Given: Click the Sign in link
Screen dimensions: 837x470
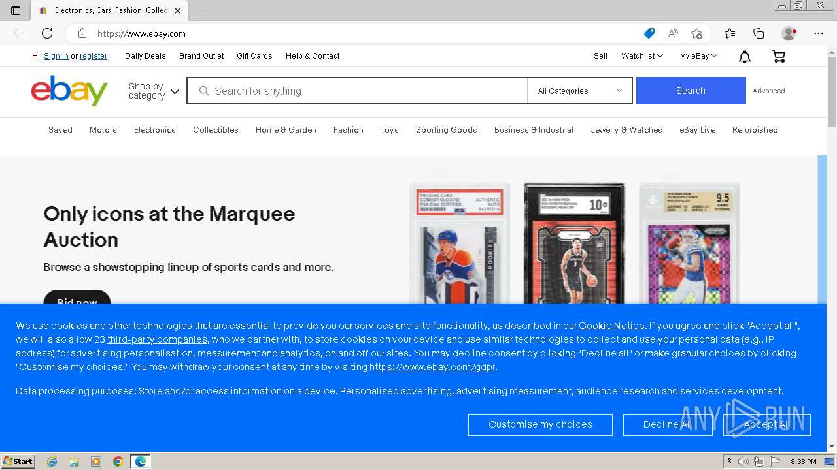Looking at the screenshot, I should coord(56,56).
